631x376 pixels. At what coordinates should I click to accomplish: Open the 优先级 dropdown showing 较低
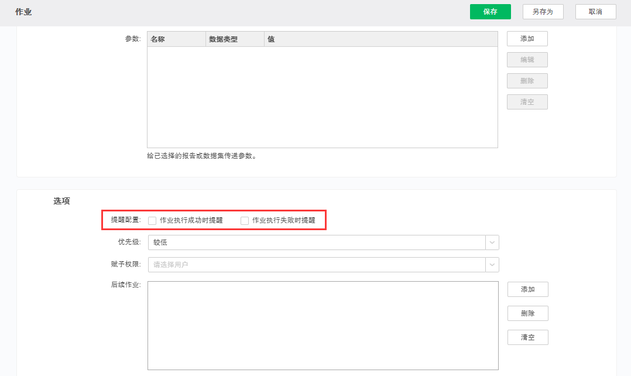323,242
